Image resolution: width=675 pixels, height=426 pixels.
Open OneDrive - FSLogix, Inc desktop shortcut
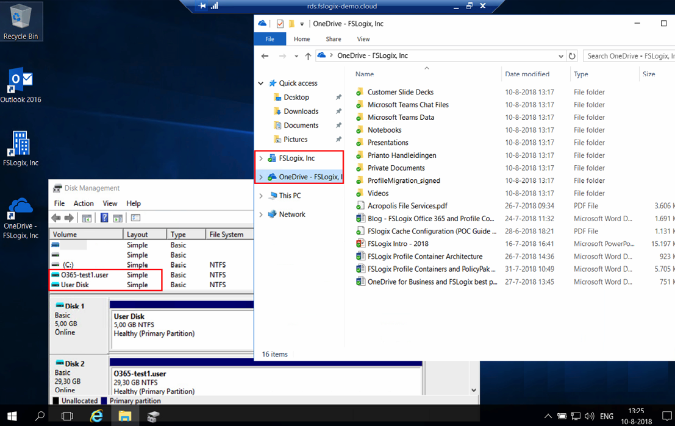21,219
